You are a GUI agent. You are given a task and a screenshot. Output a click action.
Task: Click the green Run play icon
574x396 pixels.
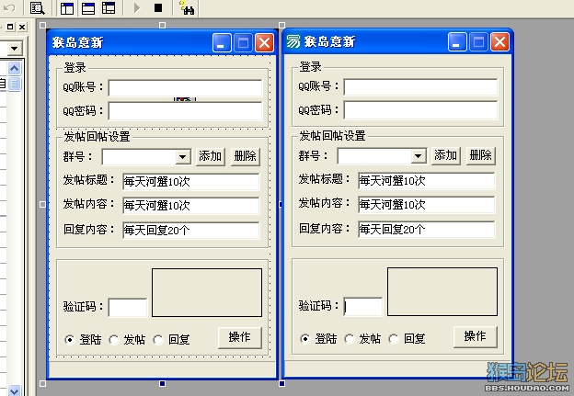point(137,7)
